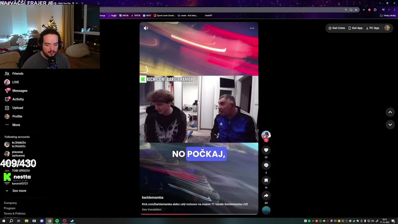Open More menu in sidebar
The height and width of the screenshot is (224, 398).
click(x=12, y=125)
